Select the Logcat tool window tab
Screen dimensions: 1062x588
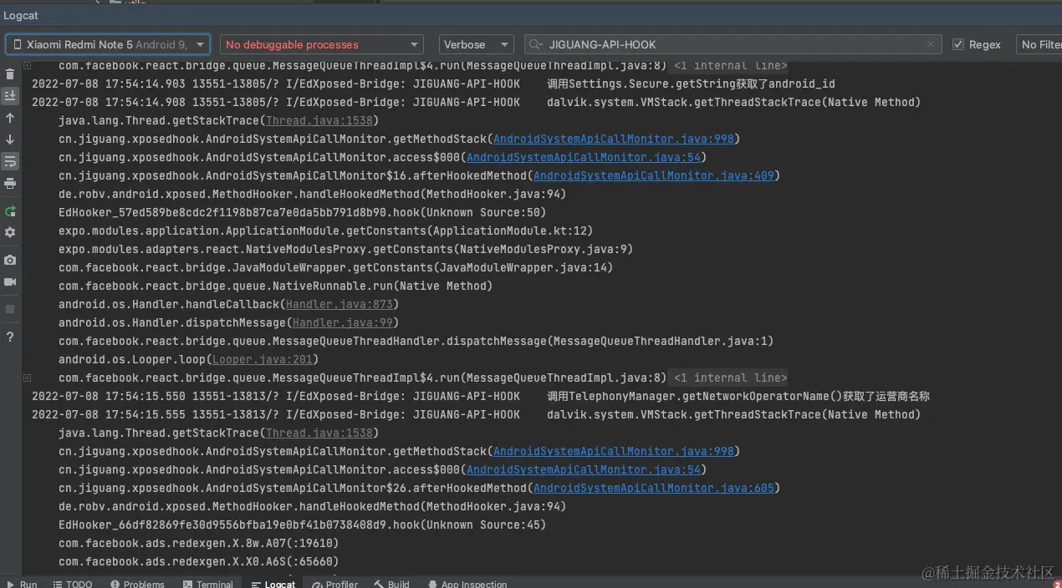click(273, 584)
